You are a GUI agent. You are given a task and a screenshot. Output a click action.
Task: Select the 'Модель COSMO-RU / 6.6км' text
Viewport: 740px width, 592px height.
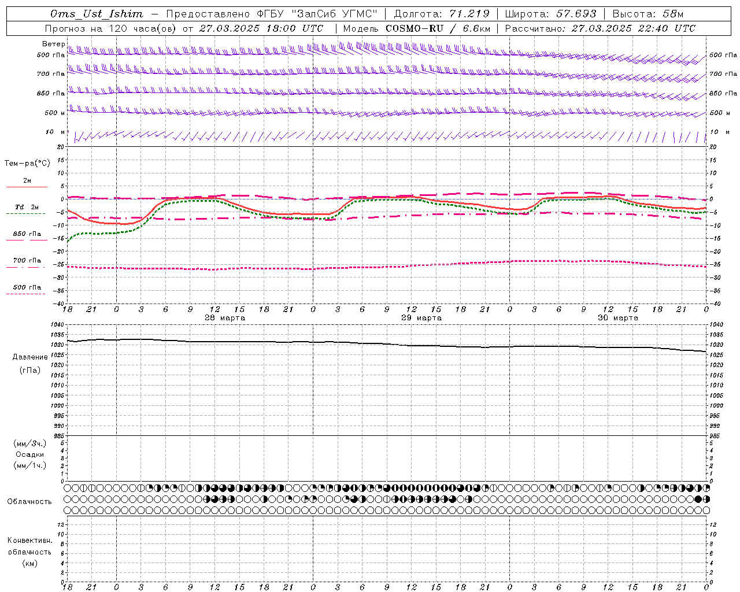[417, 28]
